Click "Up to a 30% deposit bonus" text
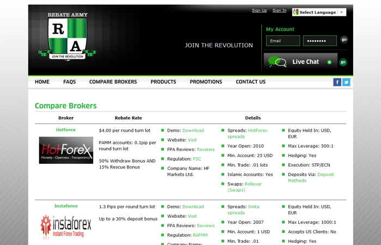Viewport: 381px width, 245px height. click(128, 219)
